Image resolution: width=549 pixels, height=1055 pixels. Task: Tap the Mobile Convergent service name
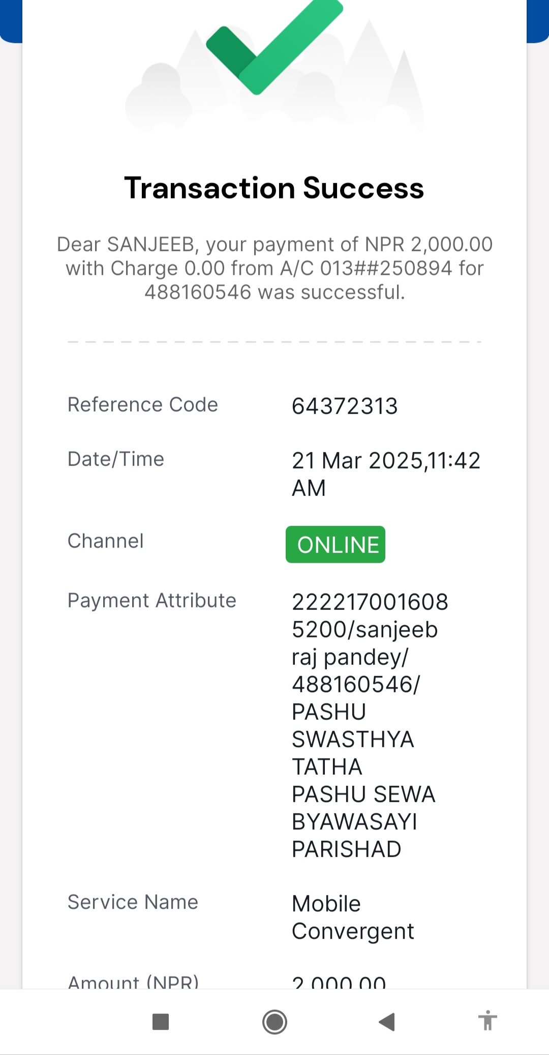pos(353,918)
